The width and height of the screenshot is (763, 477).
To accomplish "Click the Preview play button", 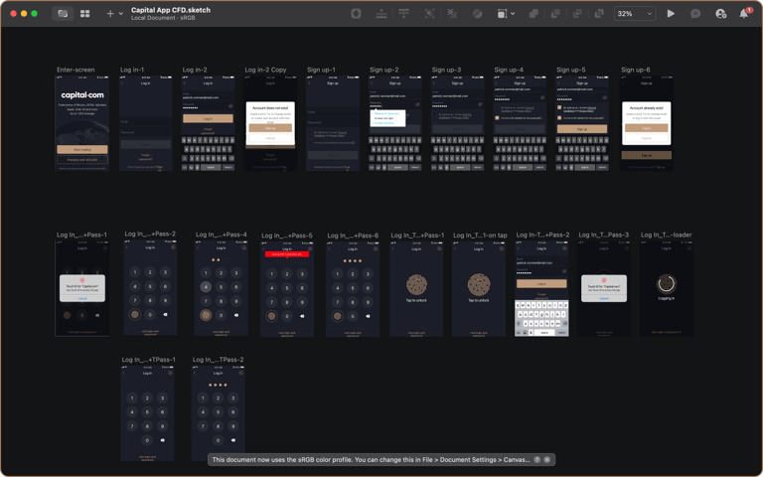I will coord(671,14).
